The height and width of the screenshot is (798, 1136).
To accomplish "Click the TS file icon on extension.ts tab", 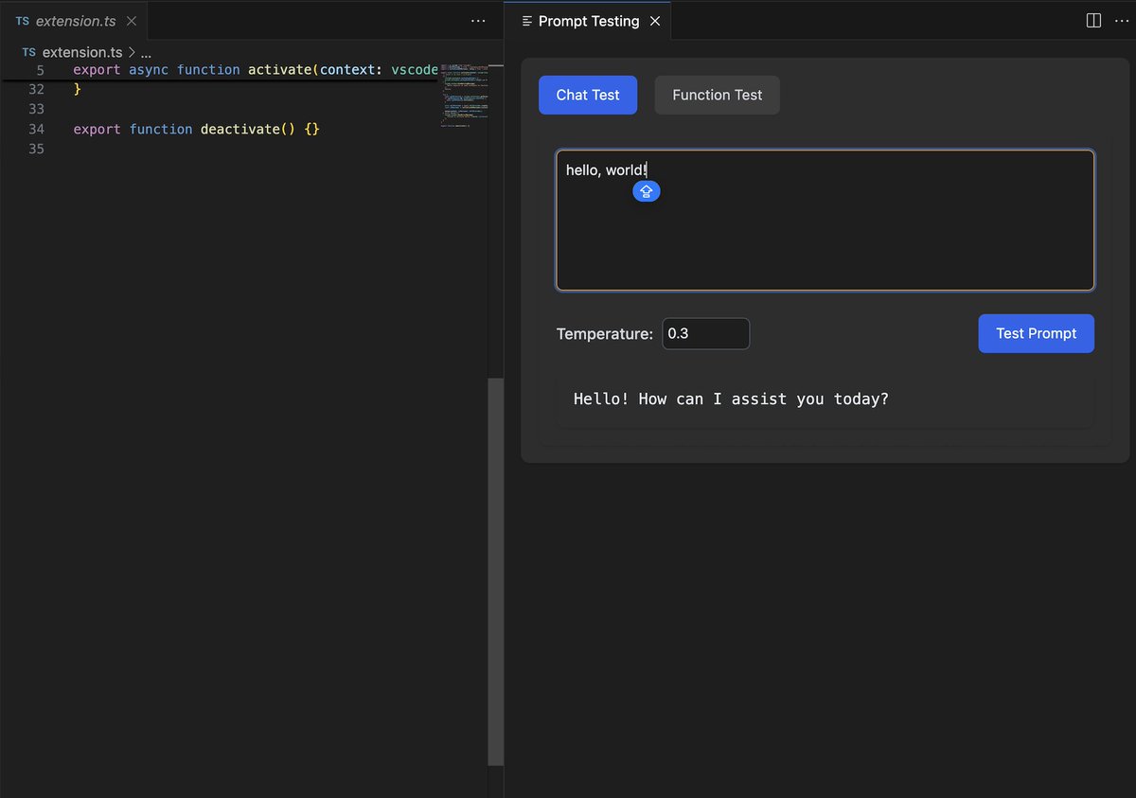I will [x=22, y=21].
